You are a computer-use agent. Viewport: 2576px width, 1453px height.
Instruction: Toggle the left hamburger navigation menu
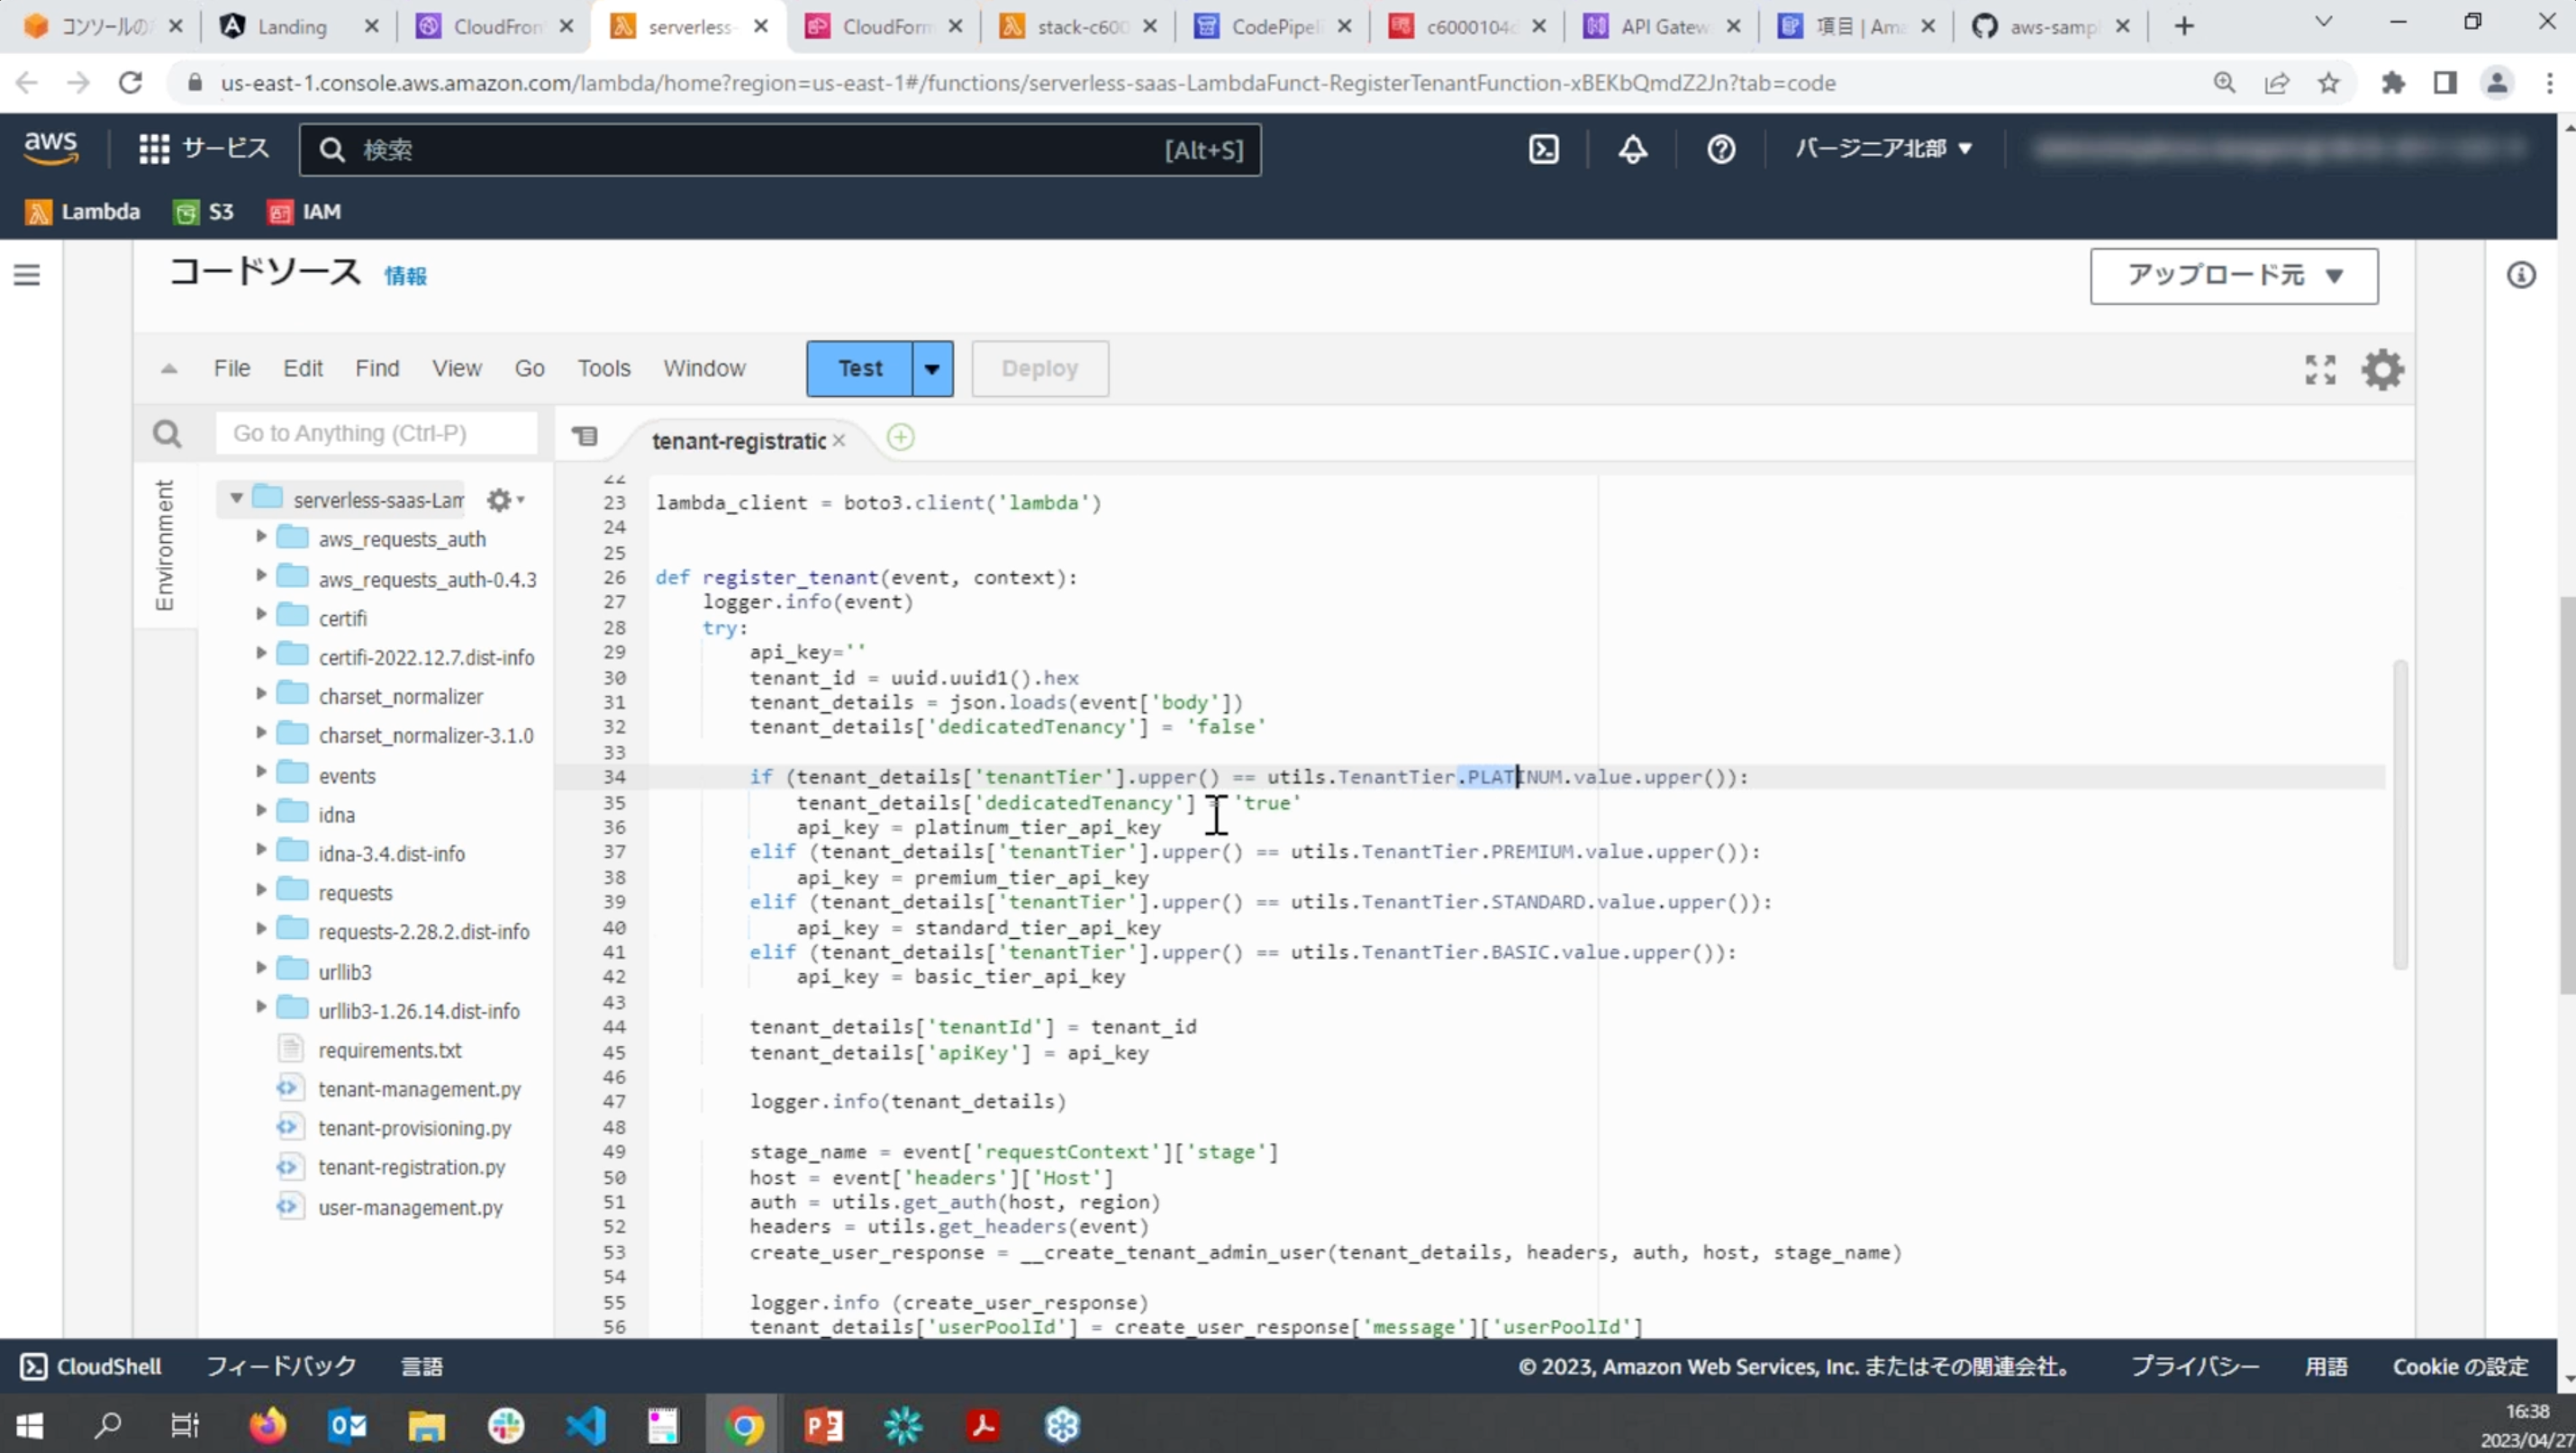[x=27, y=275]
